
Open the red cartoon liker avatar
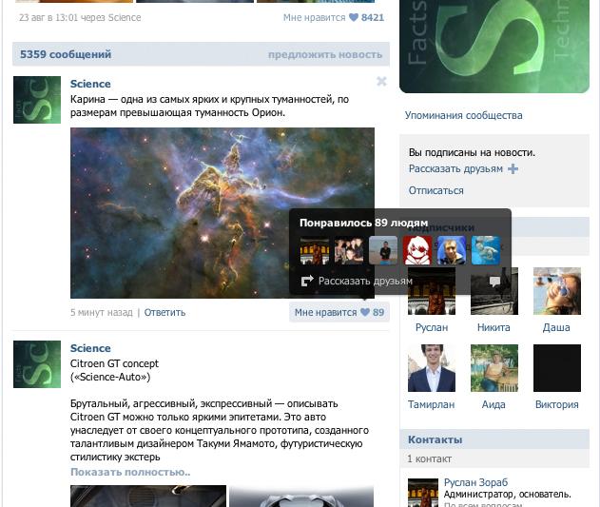click(x=417, y=250)
